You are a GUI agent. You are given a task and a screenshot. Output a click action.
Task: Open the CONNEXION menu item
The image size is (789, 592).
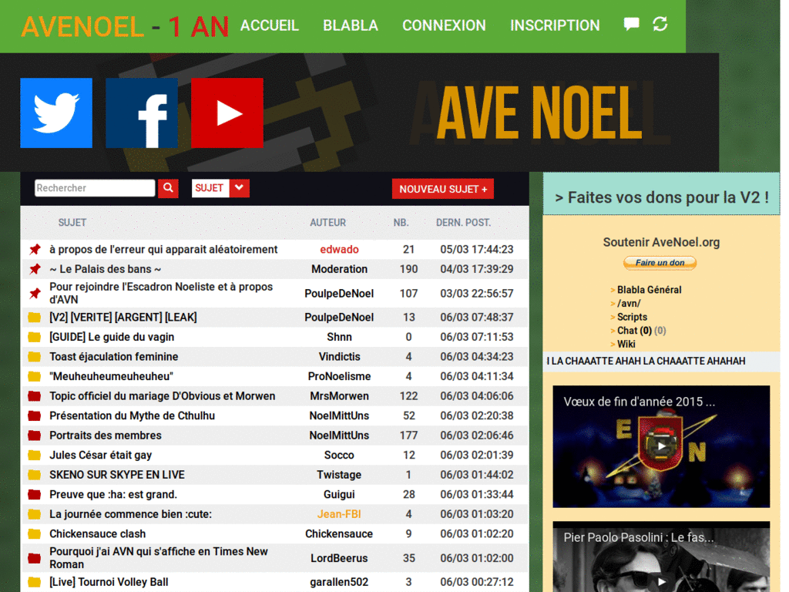tap(444, 25)
